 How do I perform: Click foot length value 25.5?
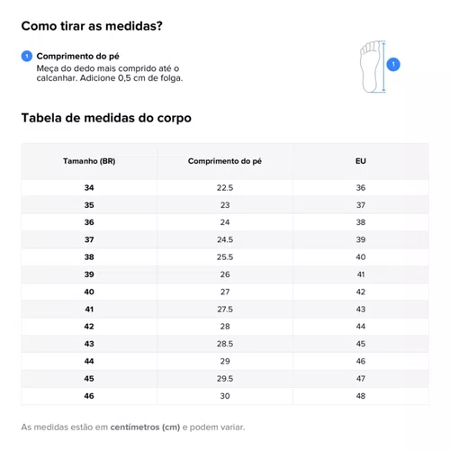pos(225,257)
